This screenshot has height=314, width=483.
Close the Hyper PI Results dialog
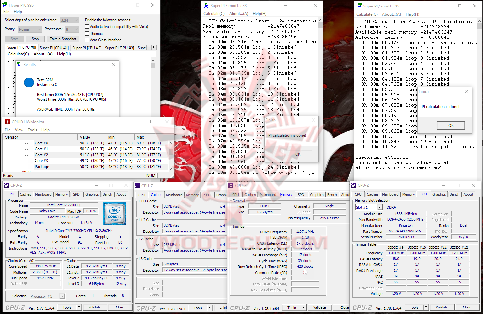pos(114,65)
